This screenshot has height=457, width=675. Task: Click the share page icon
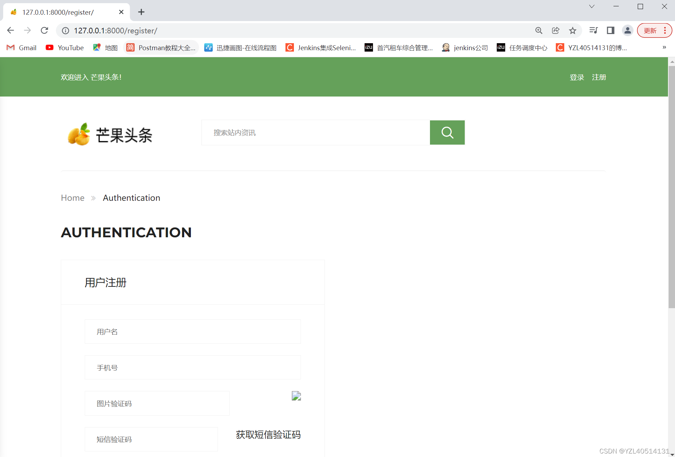pos(555,31)
